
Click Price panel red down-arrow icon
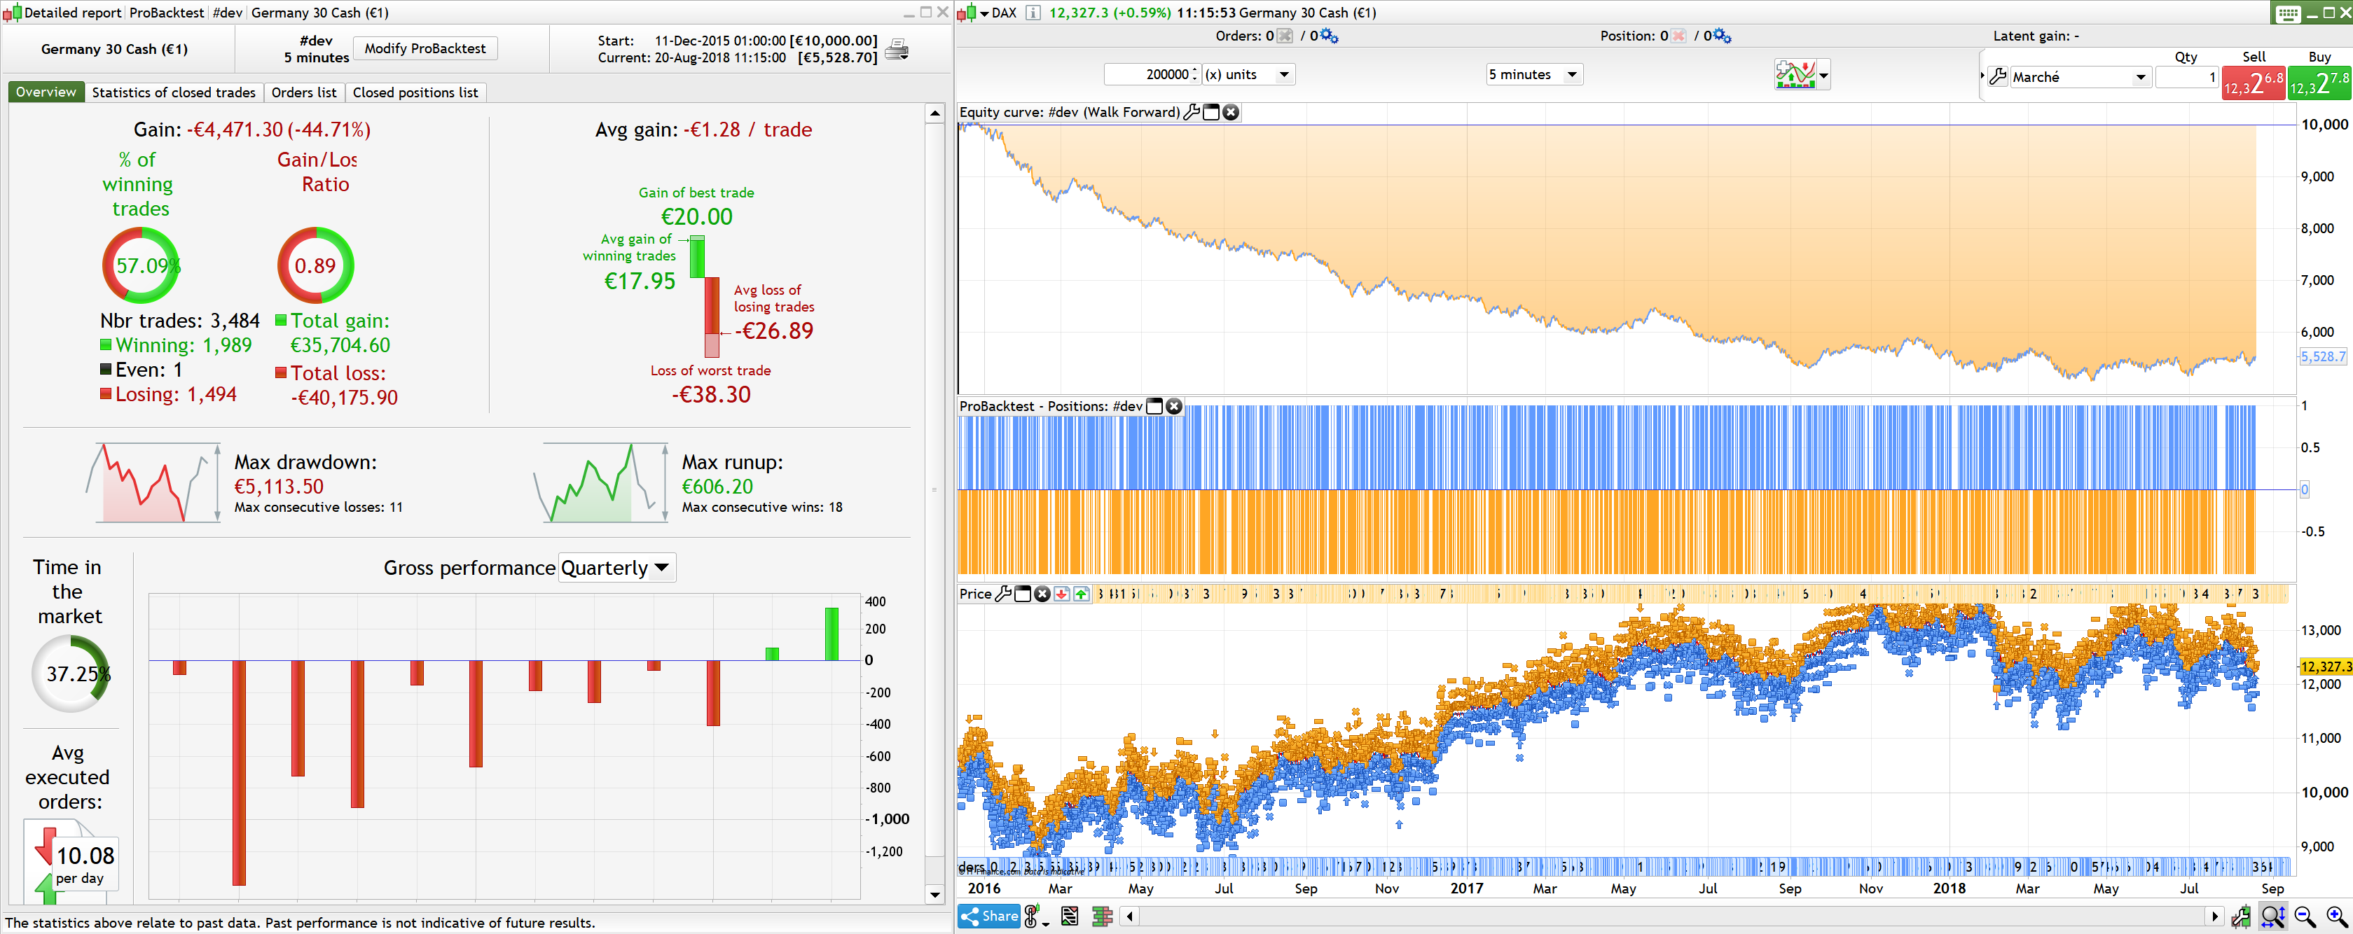pos(1061,594)
